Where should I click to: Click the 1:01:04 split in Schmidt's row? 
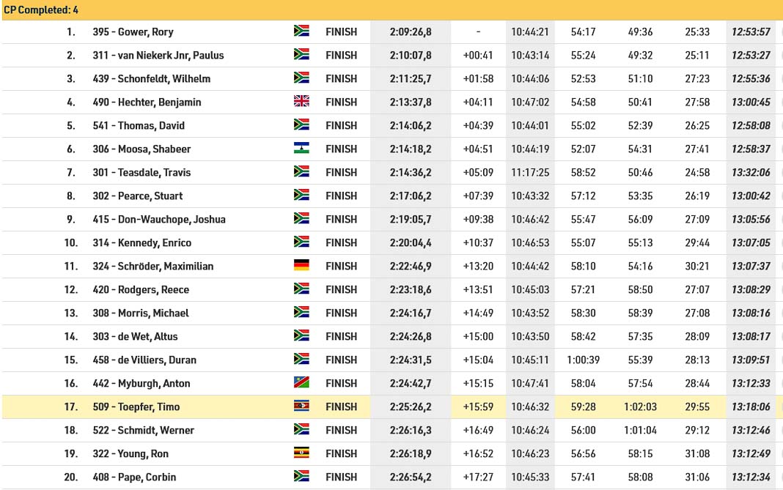(640, 431)
